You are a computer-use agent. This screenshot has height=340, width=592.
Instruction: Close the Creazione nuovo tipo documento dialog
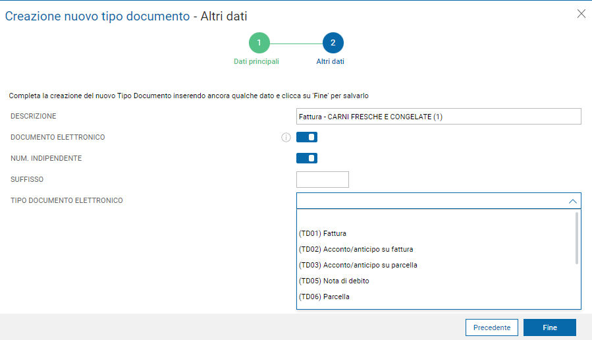[581, 14]
